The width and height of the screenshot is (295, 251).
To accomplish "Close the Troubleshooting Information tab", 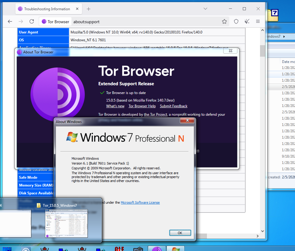I will click(77, 9).
